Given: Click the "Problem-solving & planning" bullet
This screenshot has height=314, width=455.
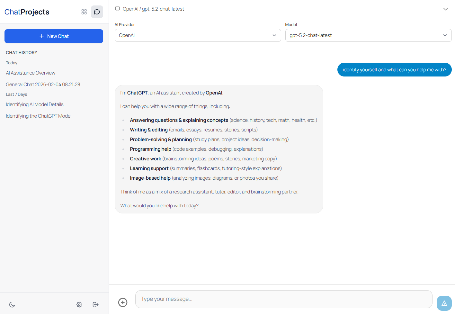Looking at the screenshot, I should point(209,139).
